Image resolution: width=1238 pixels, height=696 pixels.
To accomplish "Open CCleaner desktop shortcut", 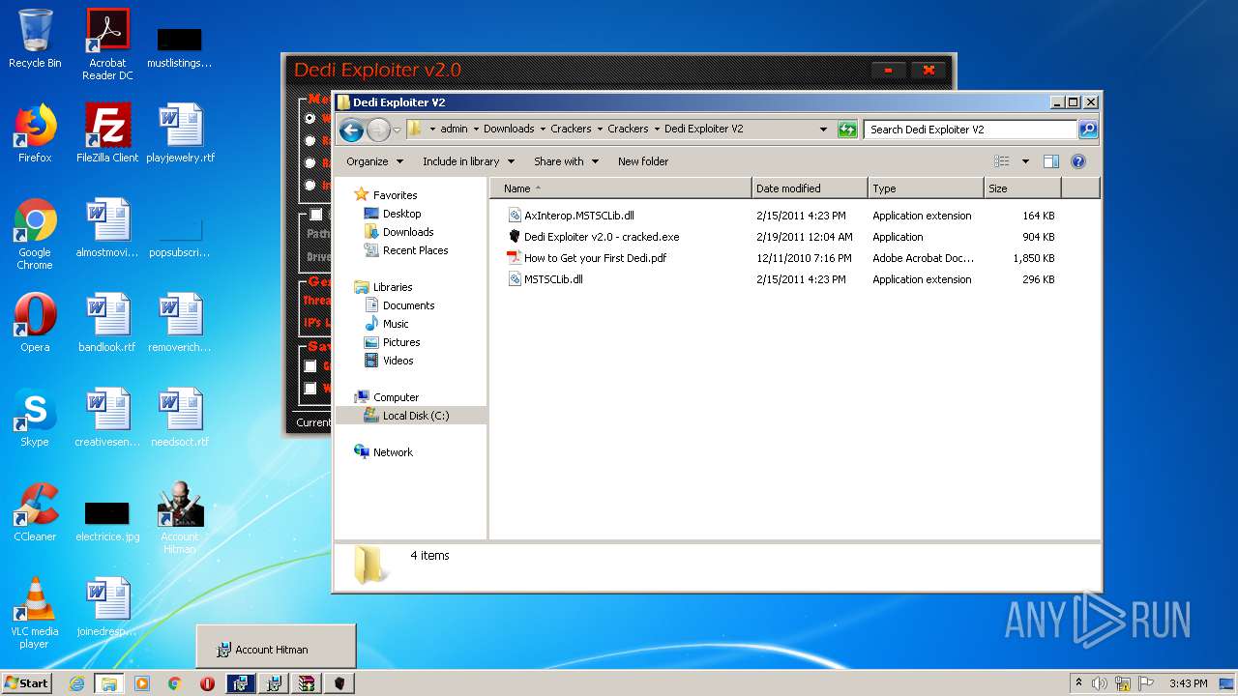I will click(35, 512).
